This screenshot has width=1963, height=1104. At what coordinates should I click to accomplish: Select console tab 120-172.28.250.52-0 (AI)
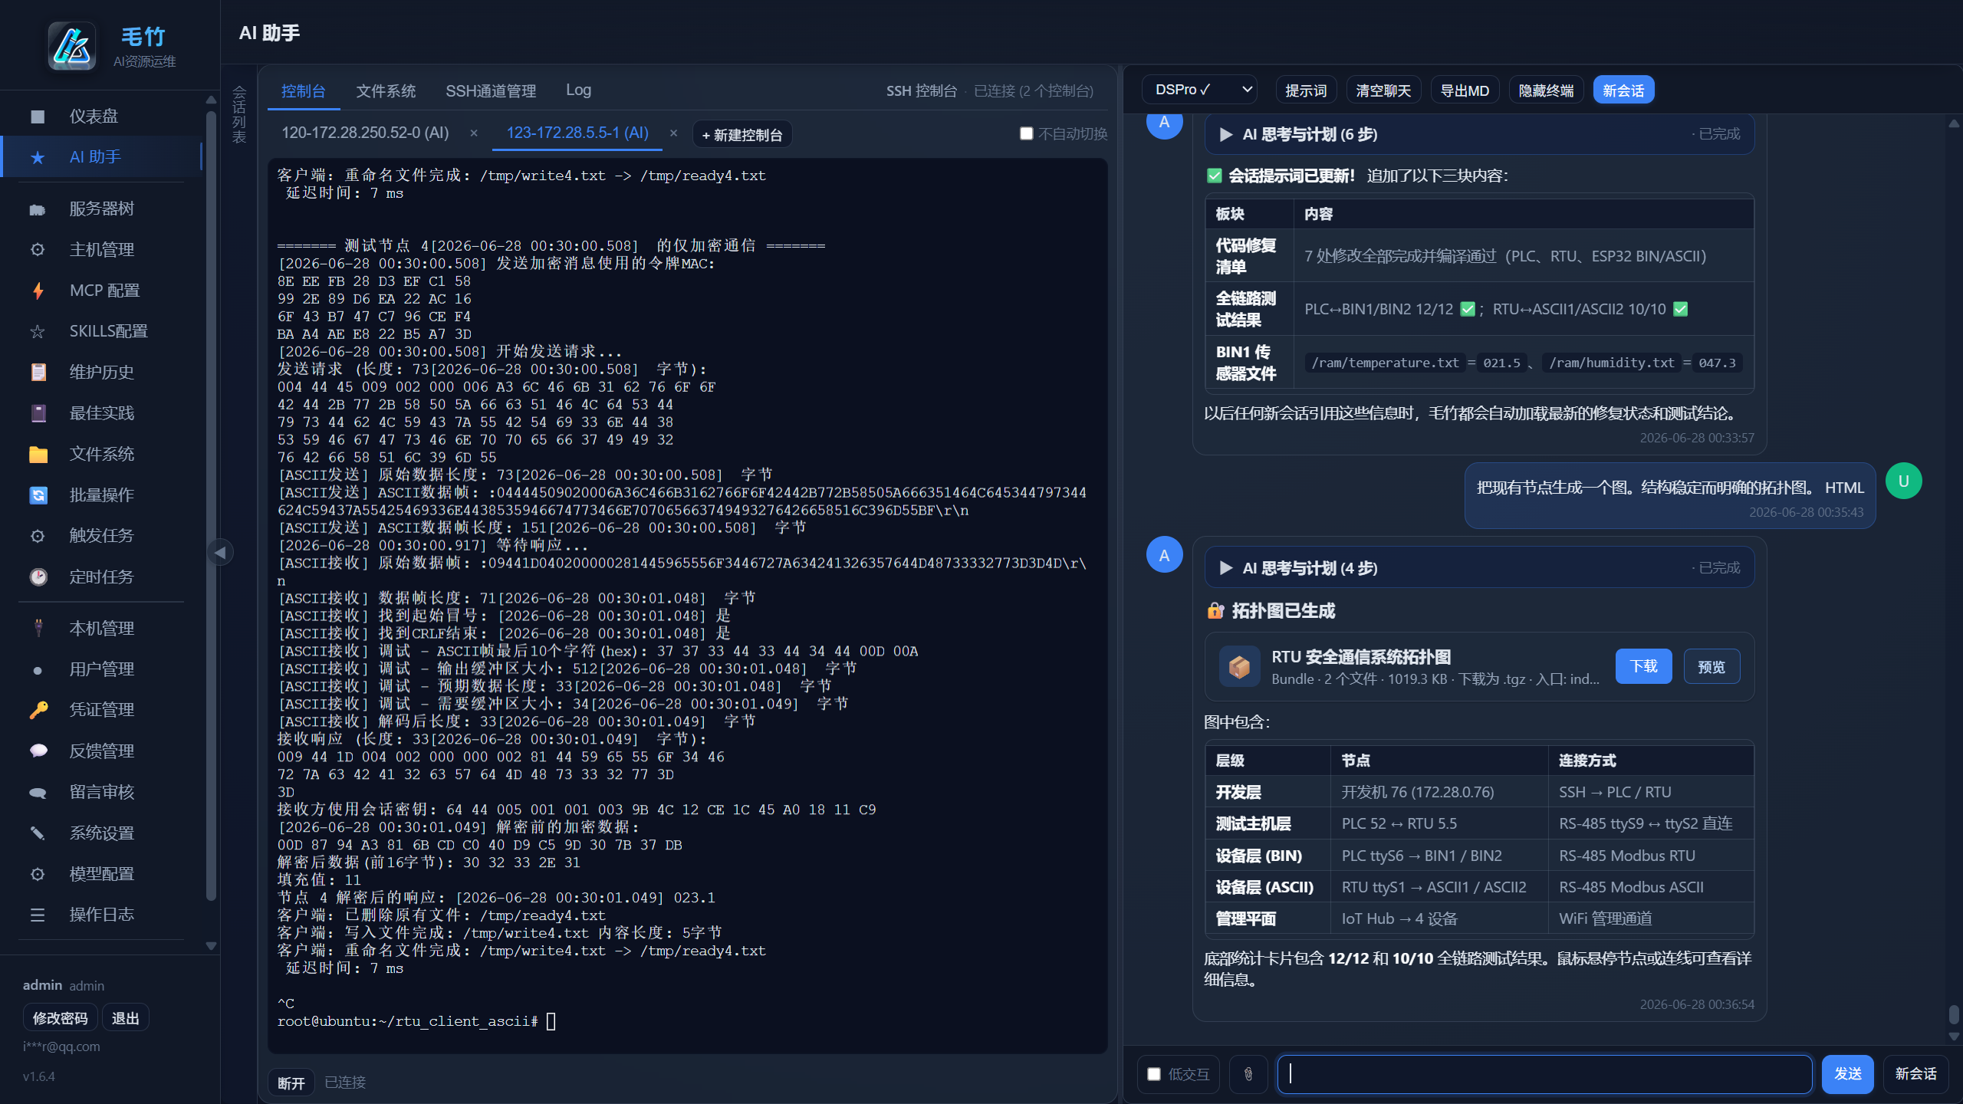tap(365, 133)
